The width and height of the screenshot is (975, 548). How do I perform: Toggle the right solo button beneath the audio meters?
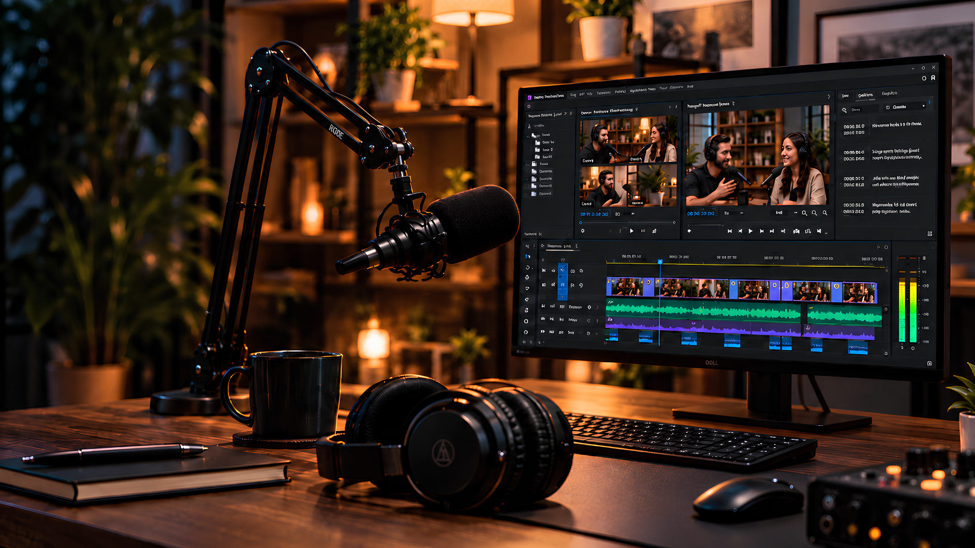click(x=913, y=348)
